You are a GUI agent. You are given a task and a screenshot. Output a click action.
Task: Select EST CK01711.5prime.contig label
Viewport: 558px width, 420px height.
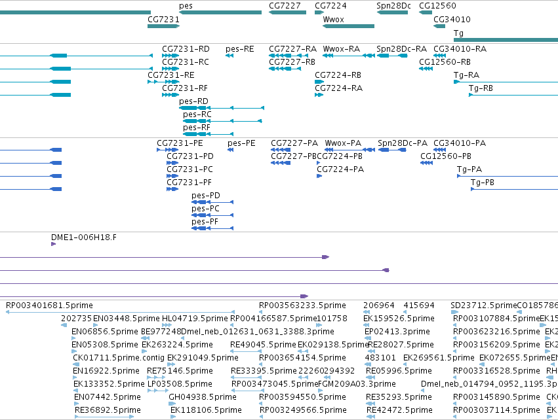pos(119,358)
